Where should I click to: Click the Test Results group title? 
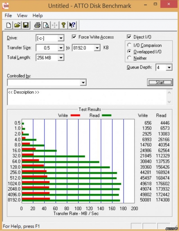(x=90, y=109)
